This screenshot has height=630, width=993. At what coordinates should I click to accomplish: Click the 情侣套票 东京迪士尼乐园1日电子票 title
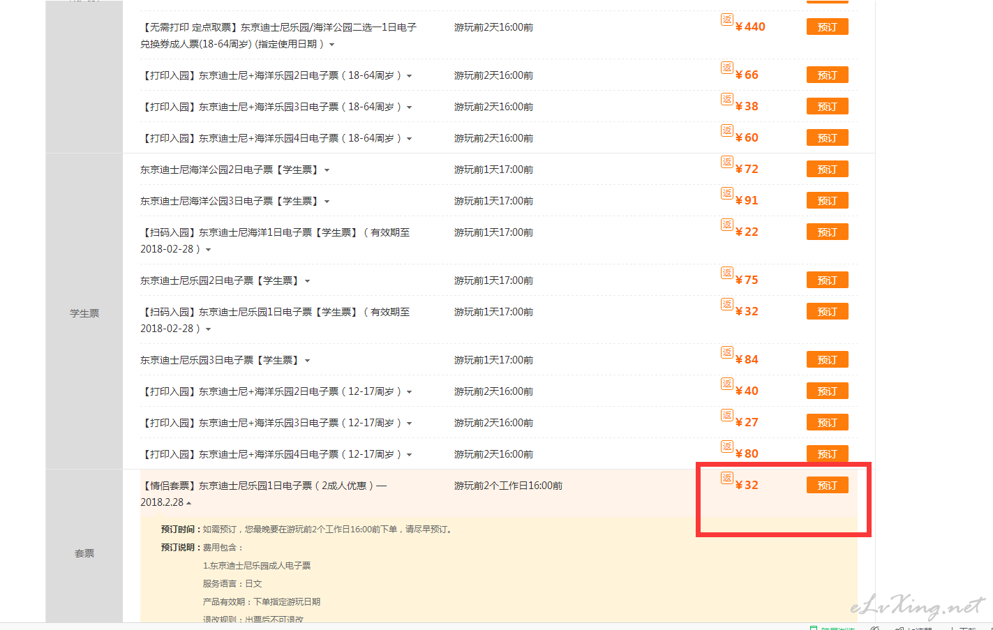(264, 494)
